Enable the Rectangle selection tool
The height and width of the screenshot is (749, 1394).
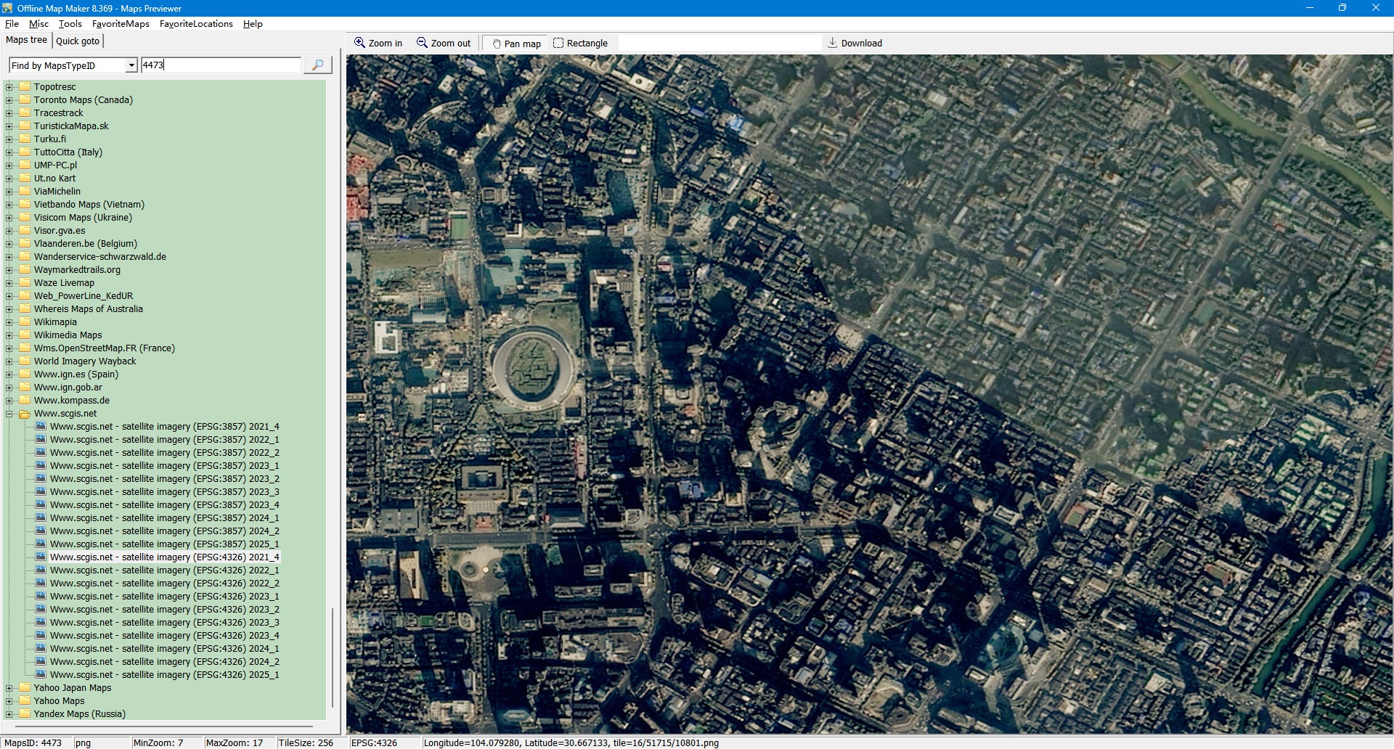[580, 44]
